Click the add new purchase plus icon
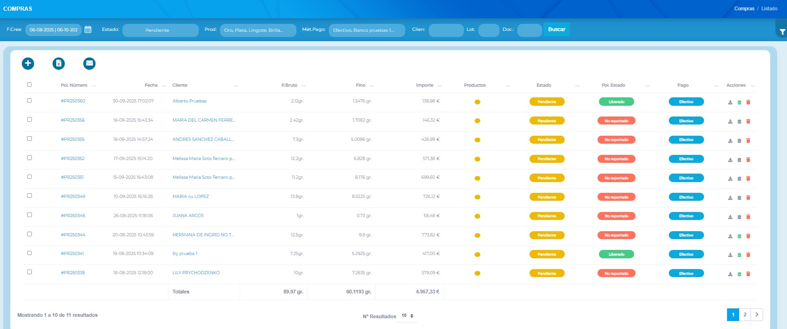The image size is (787, 329). (28, 63)
